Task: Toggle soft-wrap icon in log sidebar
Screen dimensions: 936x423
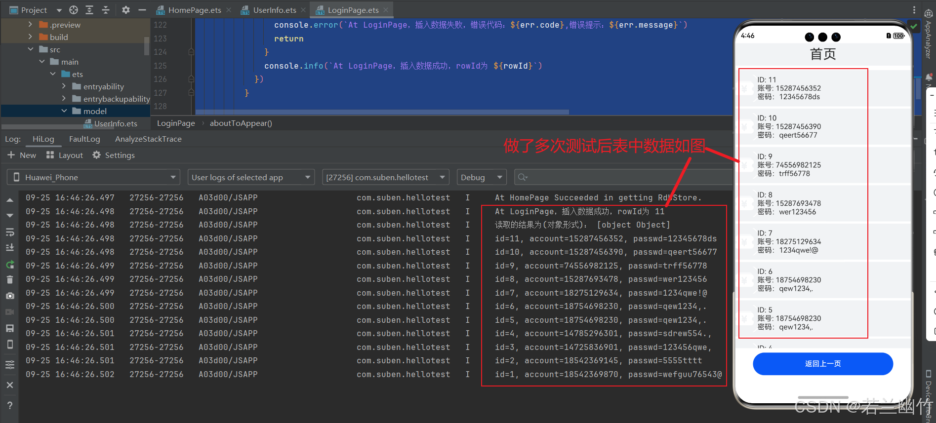Action: coord(9,232)
